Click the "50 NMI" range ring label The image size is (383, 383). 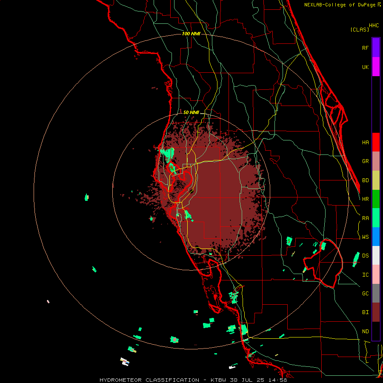tap(191, 112)
